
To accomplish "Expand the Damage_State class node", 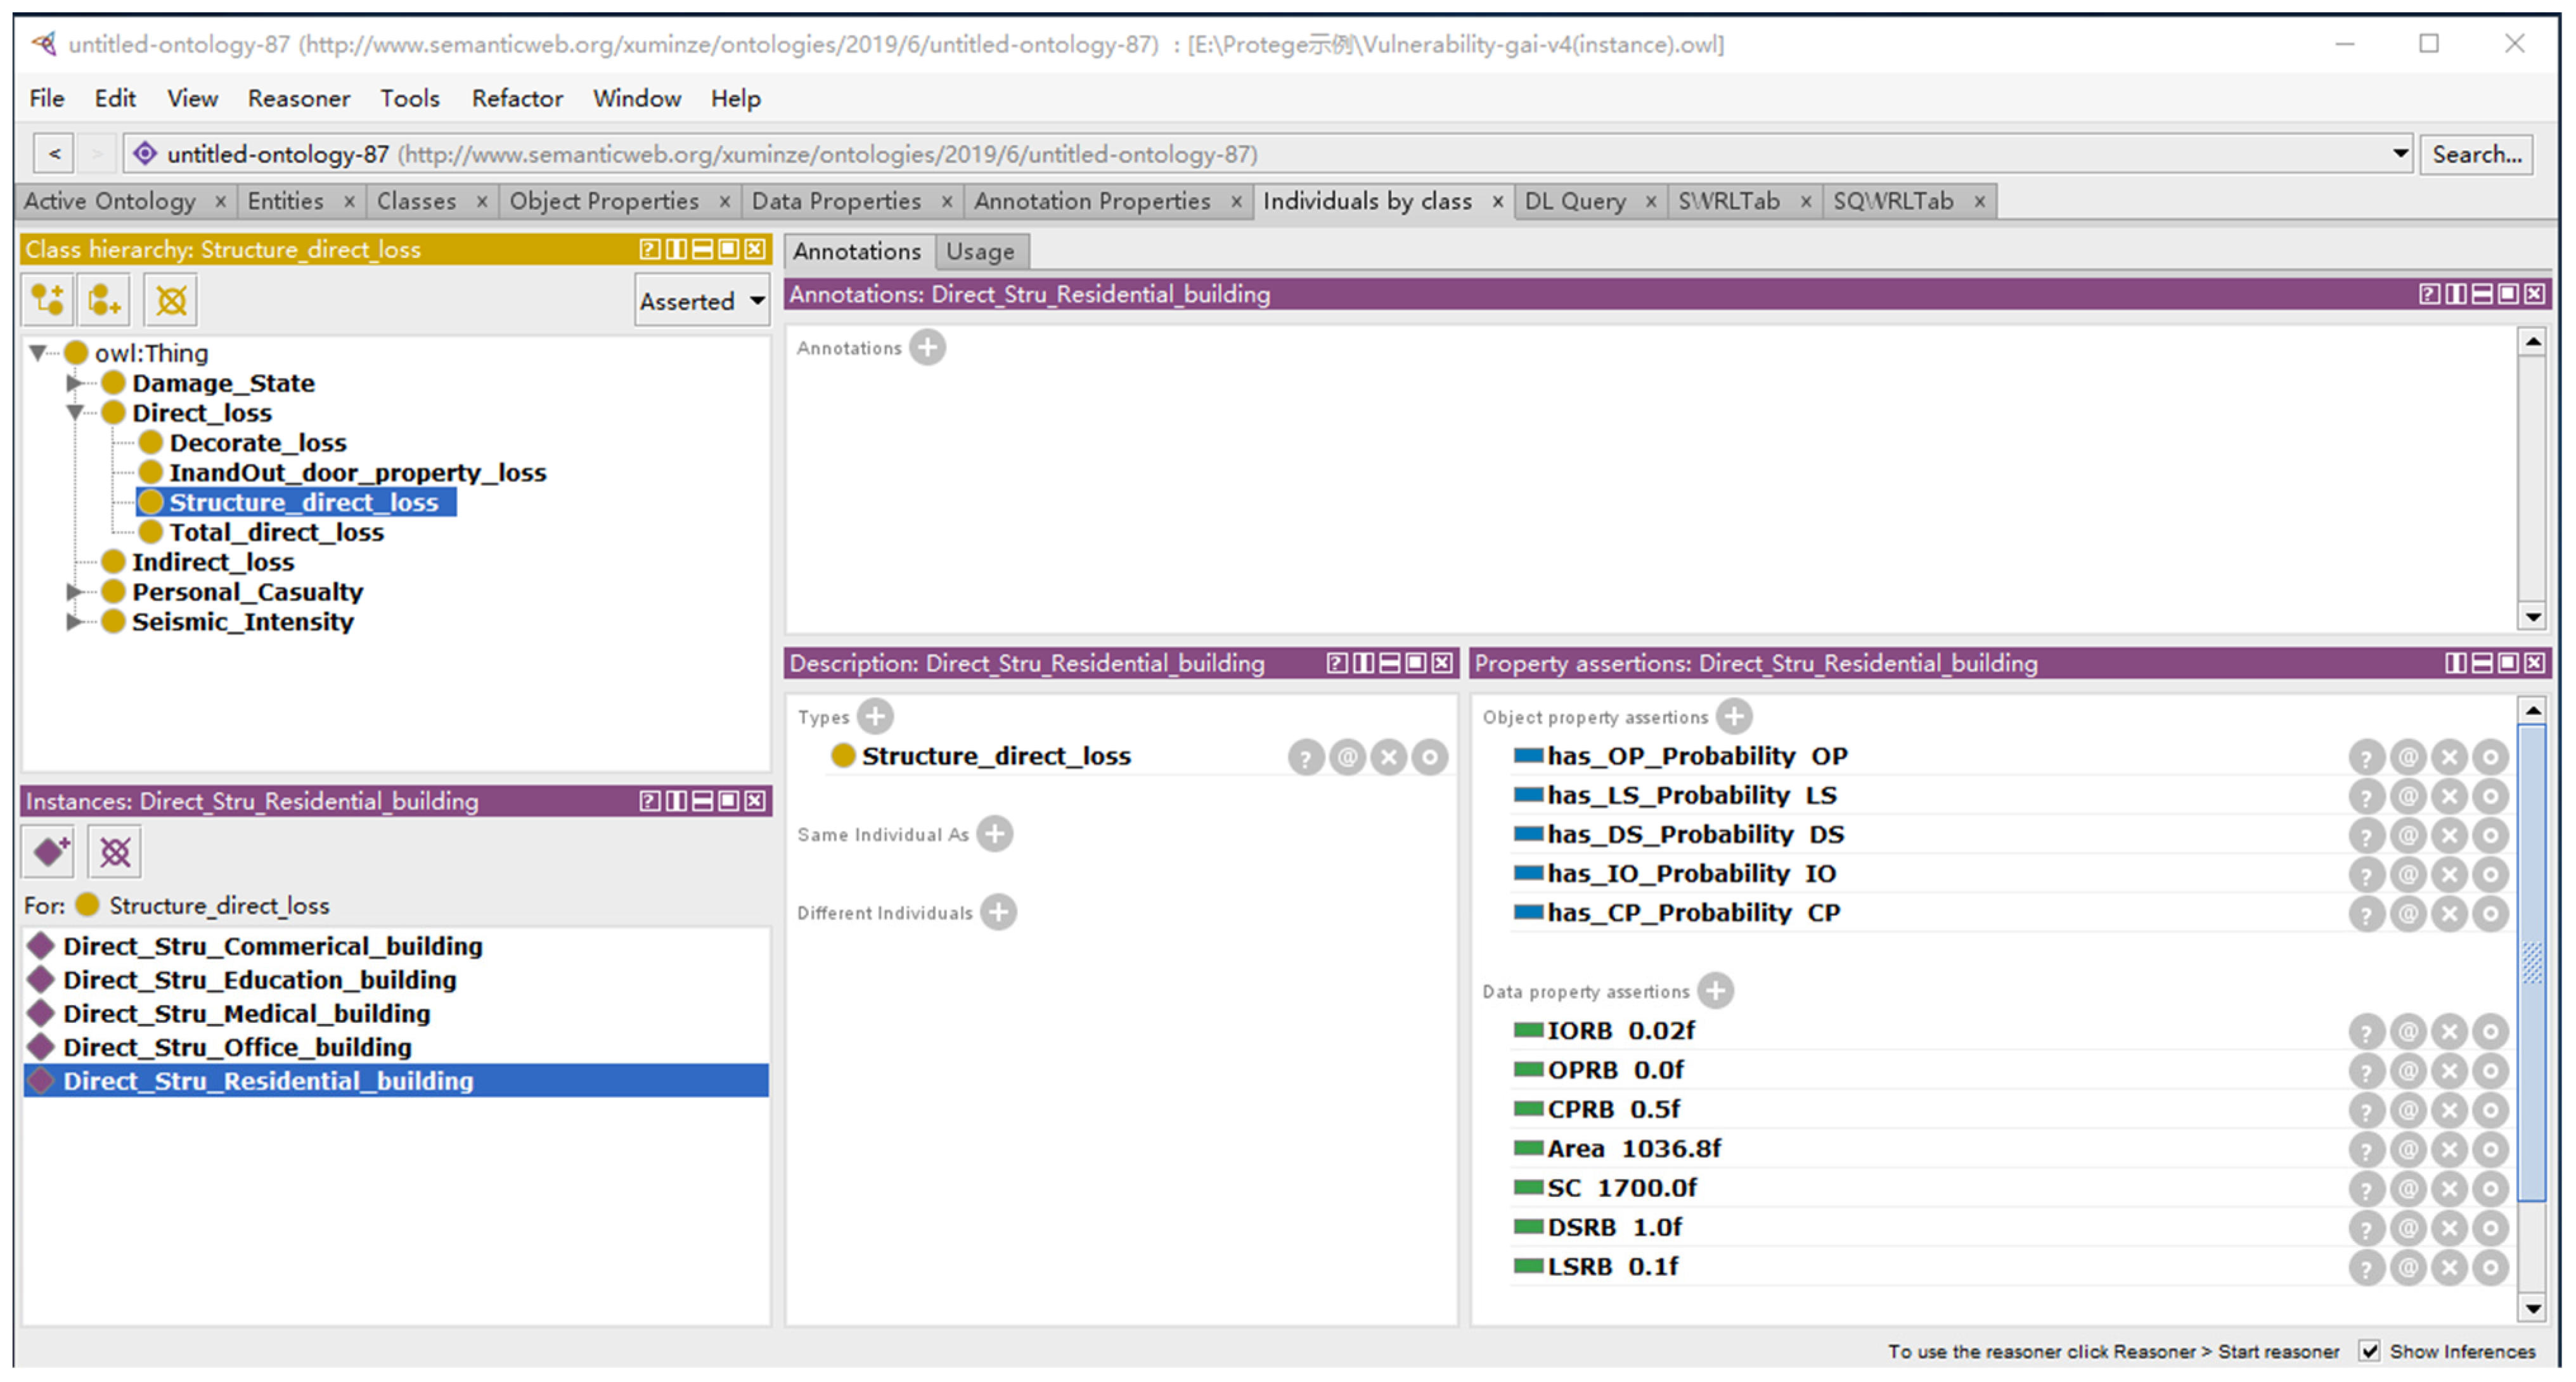I will pos(74,383).
